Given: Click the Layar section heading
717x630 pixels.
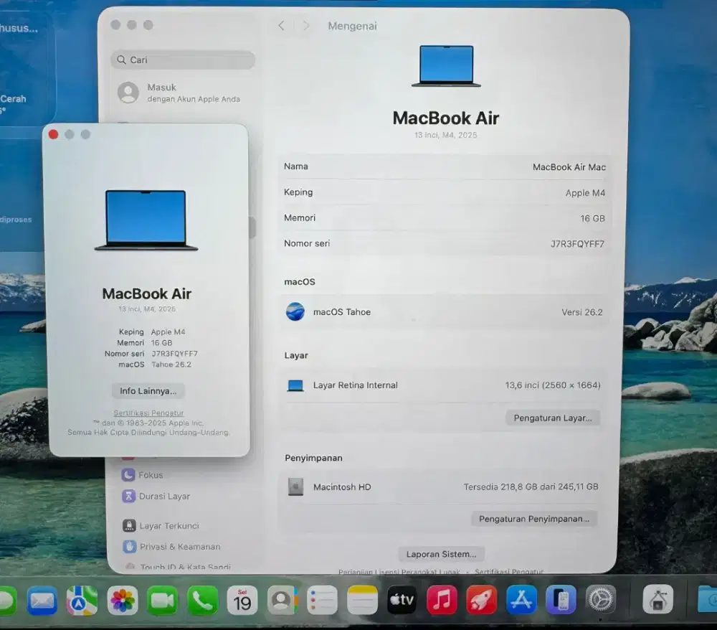Looking at the screenshot, I should pyautogui.click(x=296, y=355).
